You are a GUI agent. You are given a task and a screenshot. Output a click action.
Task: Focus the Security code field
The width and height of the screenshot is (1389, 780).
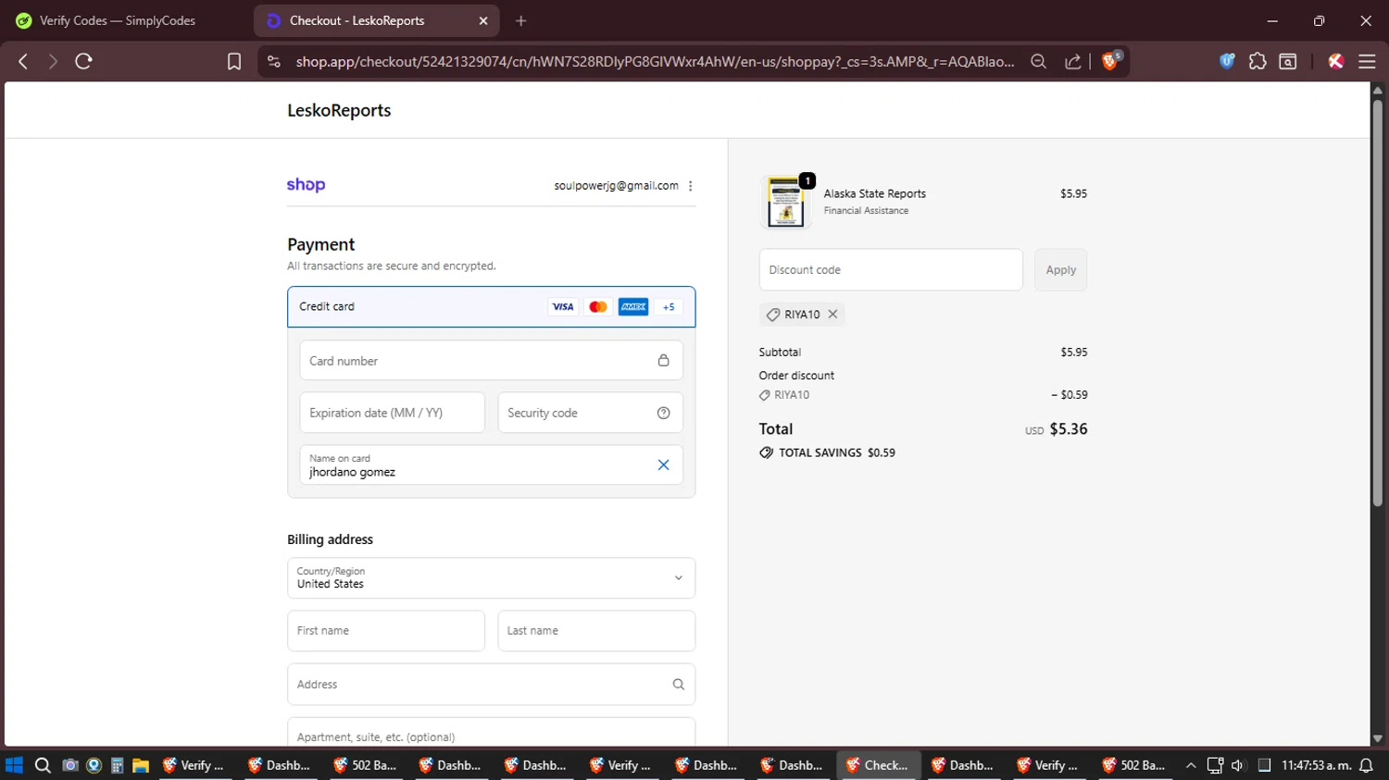(590, 413)
